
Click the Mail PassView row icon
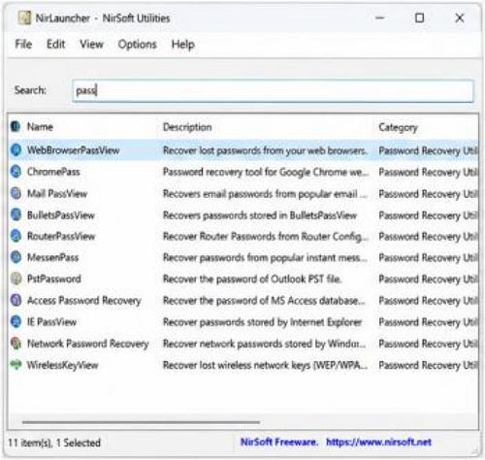point(16,193)
